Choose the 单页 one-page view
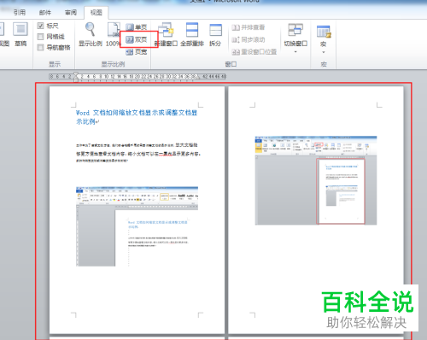The image size is (427, 340). pos(137,27)
